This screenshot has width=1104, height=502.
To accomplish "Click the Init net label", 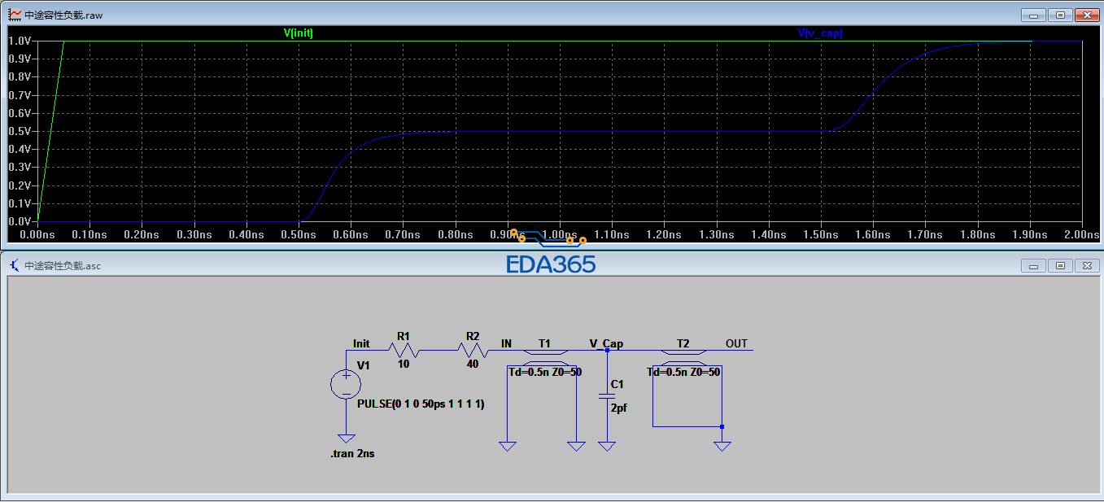I will point(361,343).
